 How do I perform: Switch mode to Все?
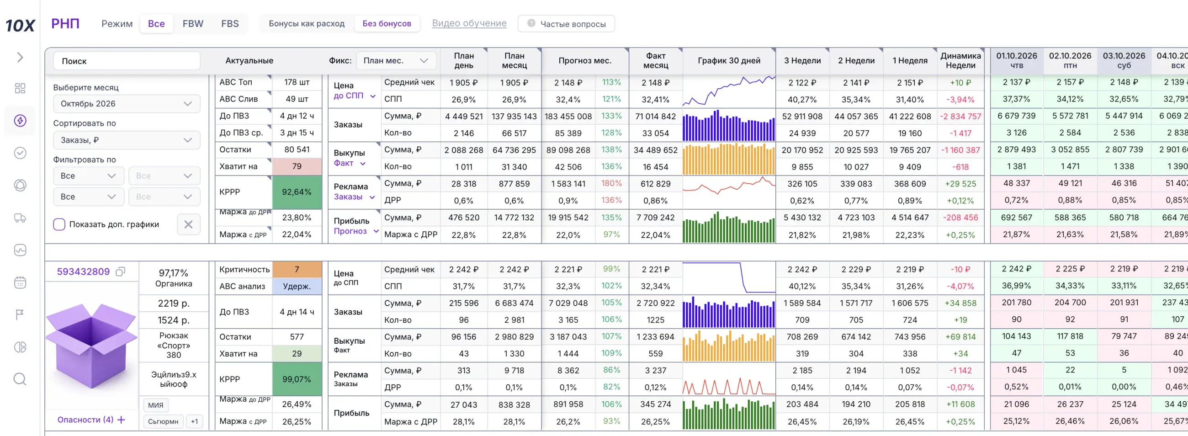[156, 23]
